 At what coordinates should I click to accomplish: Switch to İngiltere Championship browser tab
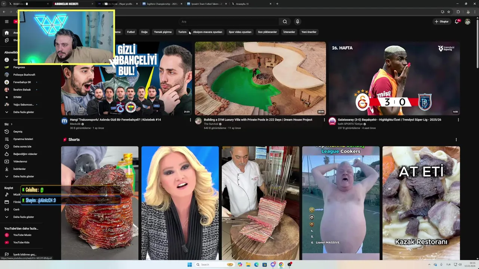pos(162,4)
